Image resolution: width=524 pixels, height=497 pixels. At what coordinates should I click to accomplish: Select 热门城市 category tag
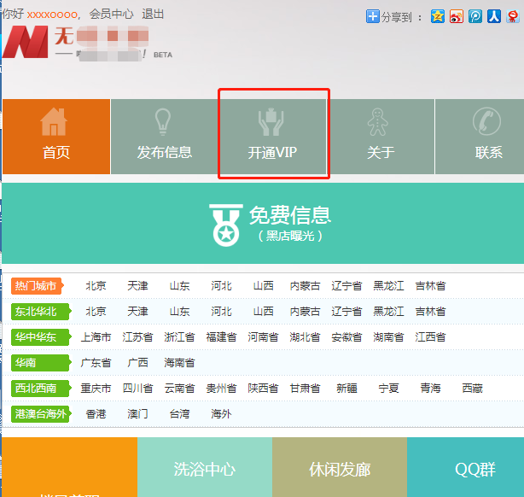click(x=36, y=286)
